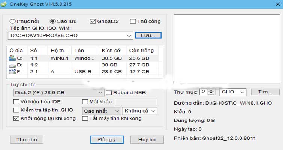Click the Đường dẫn D:\GHOST\C_WIN8.1.GHO text

[223, 103]
